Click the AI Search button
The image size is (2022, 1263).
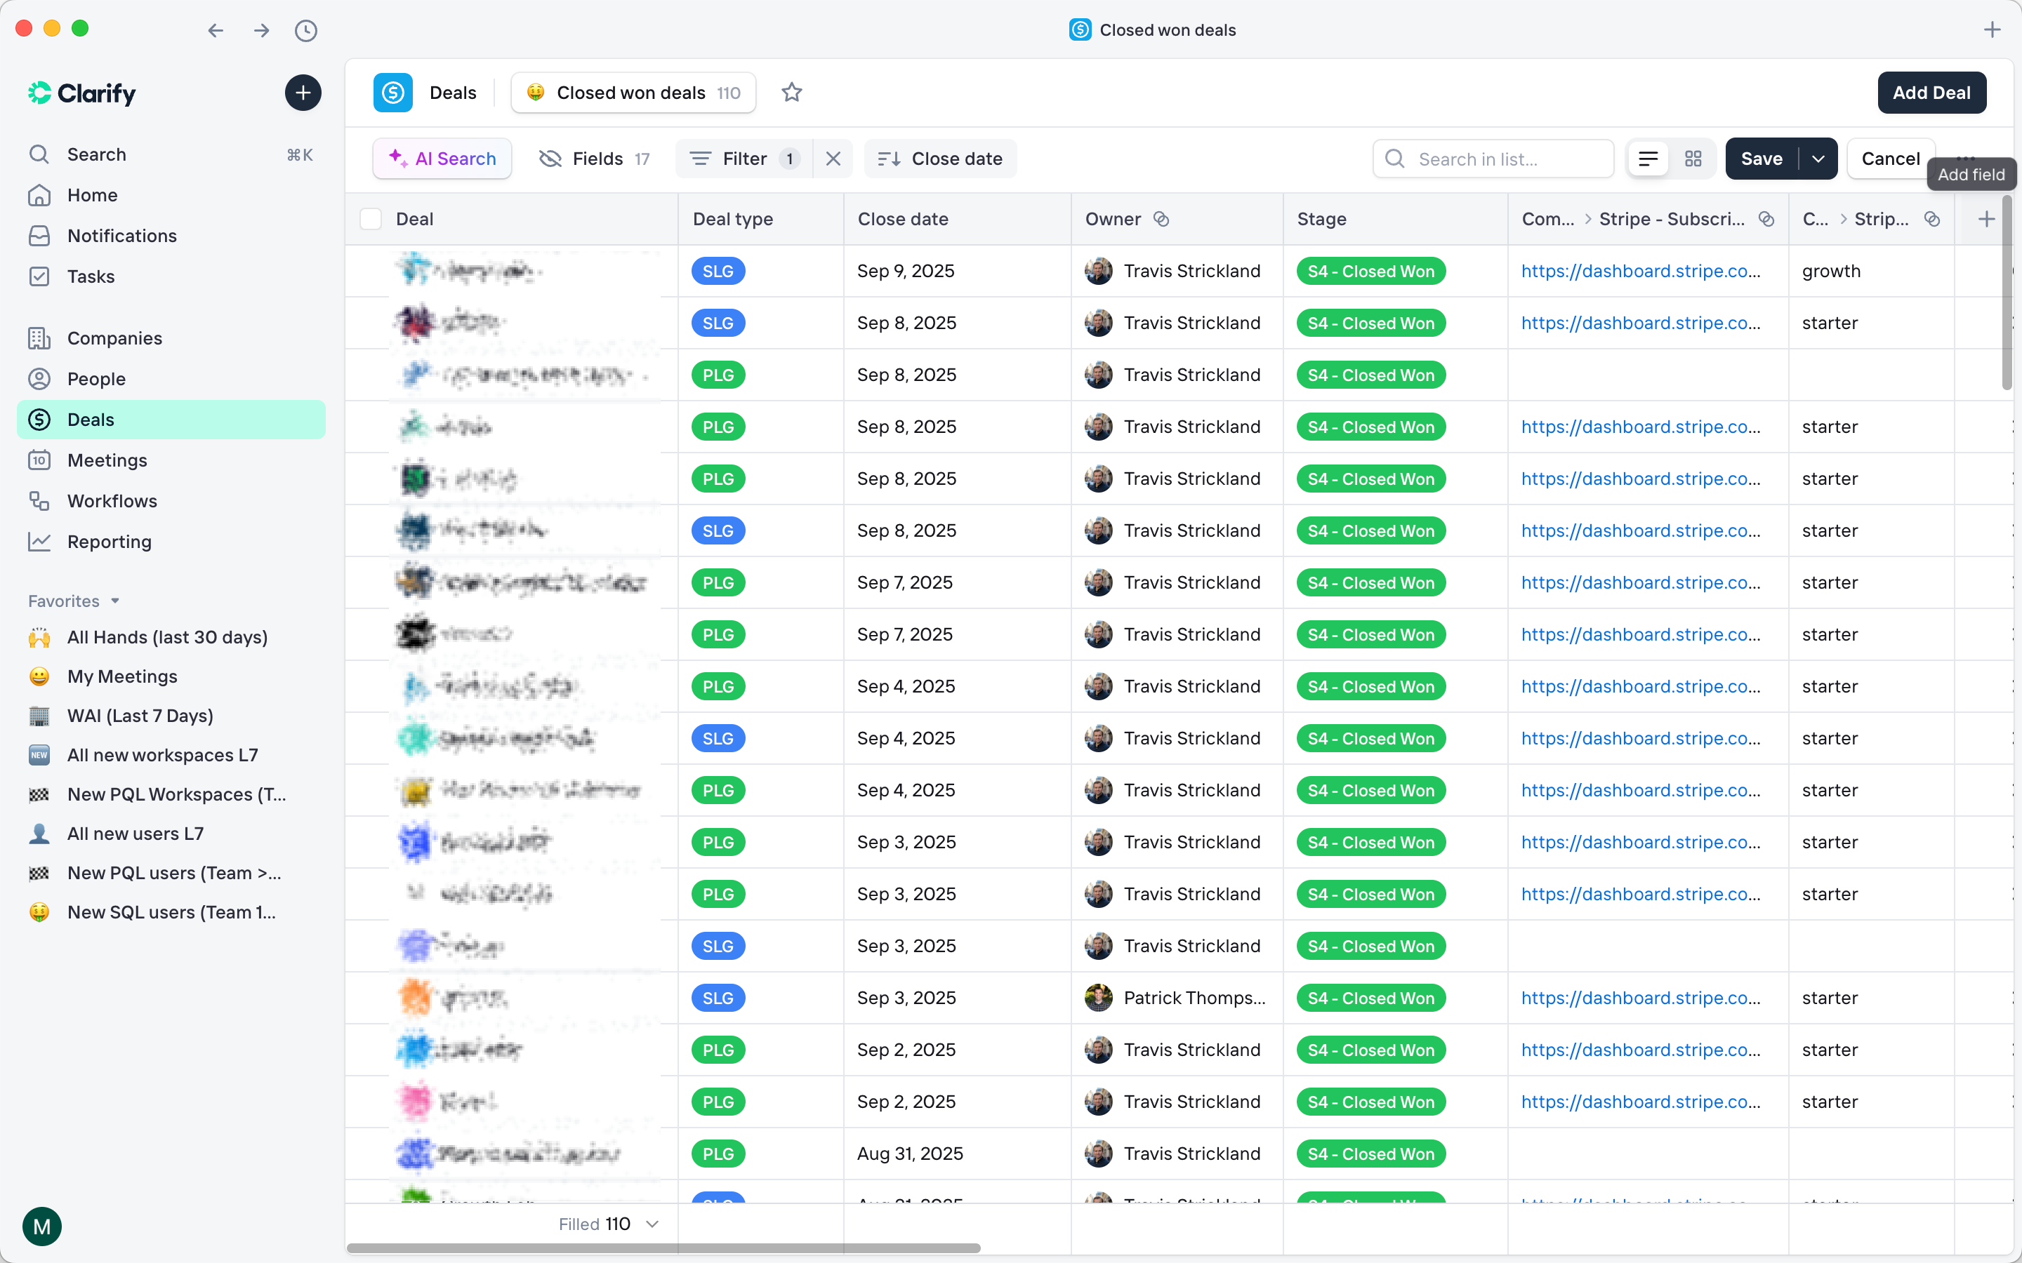click(442, 159)
